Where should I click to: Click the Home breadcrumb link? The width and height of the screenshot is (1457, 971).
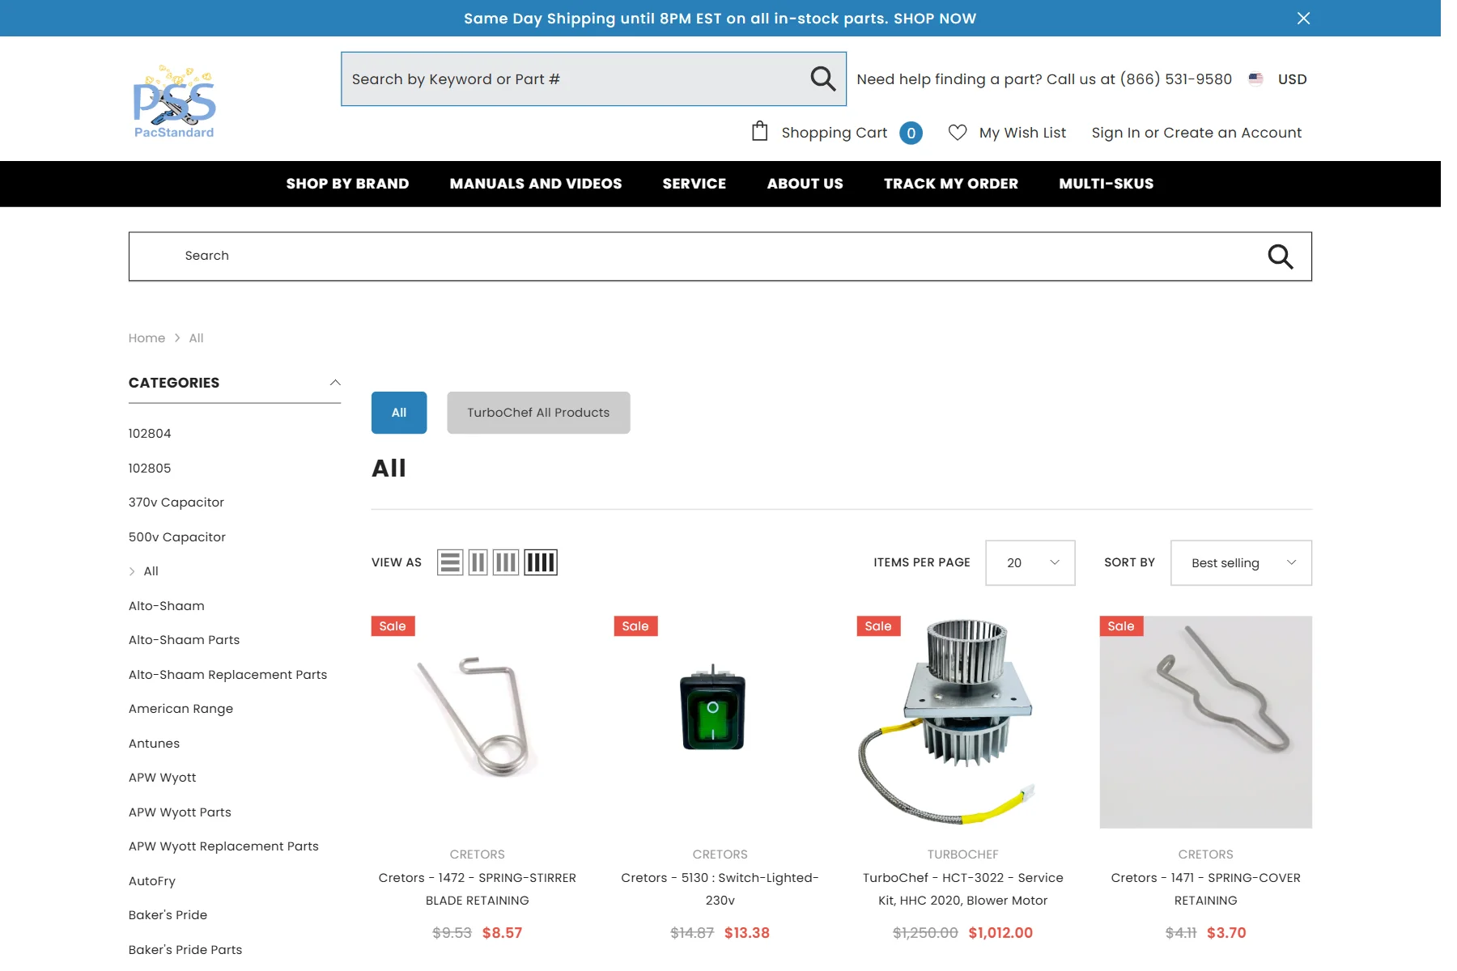click(x=147, y=338)
